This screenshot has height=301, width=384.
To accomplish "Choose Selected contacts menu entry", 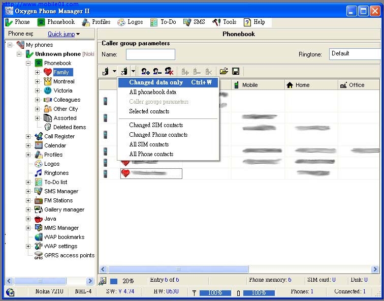I will (168, 111).
